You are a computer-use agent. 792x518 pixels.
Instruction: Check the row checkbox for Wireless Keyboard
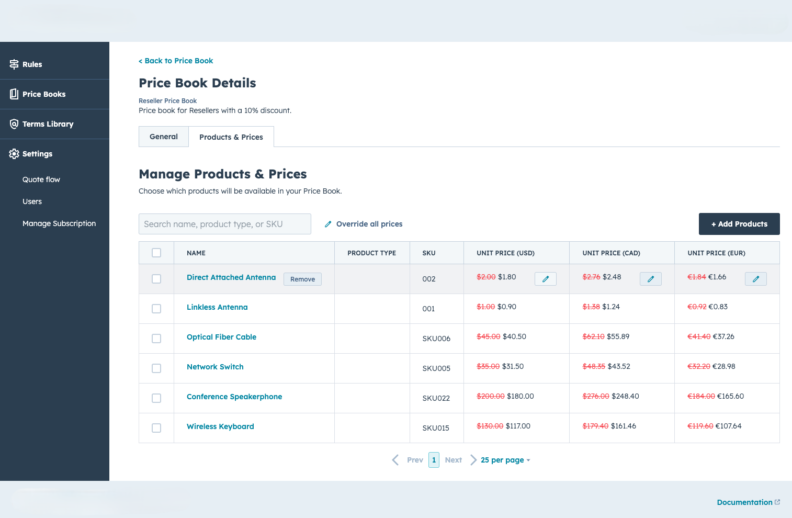(x=156, y=427)
